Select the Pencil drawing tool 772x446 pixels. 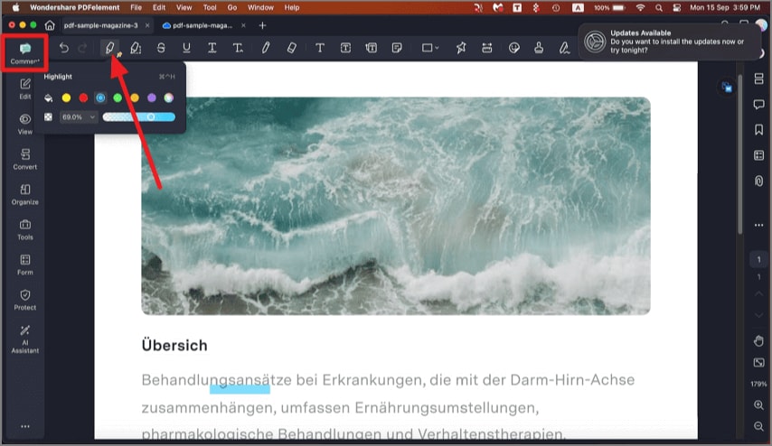click(266, 48)
